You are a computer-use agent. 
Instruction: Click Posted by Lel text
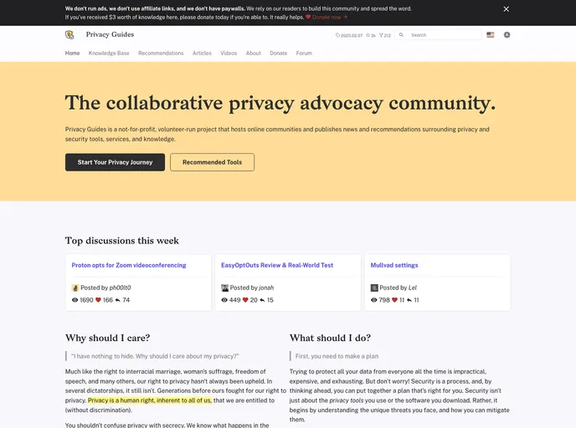point(398,288)
